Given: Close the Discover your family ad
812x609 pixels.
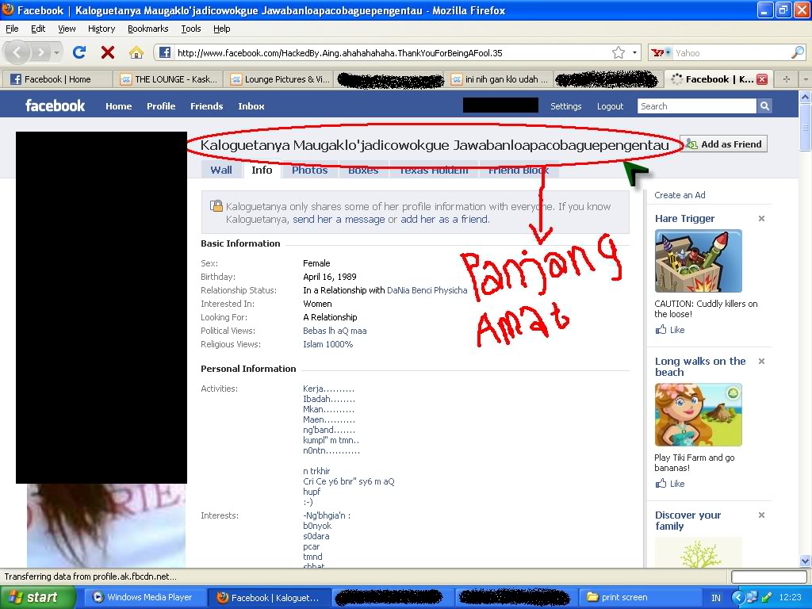Looking at the screenshot, I should pyautogui.click(x=761, y=515).
